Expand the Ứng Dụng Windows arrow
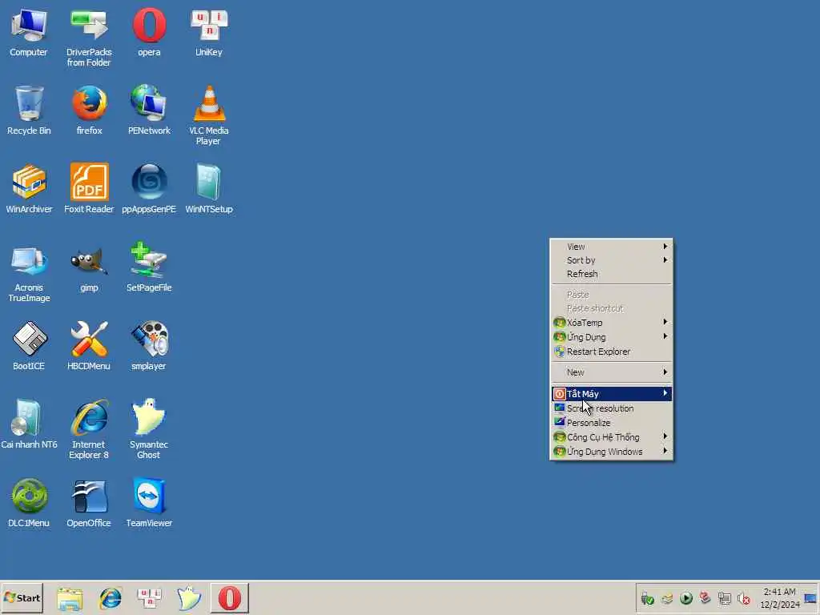 (665, 451)
